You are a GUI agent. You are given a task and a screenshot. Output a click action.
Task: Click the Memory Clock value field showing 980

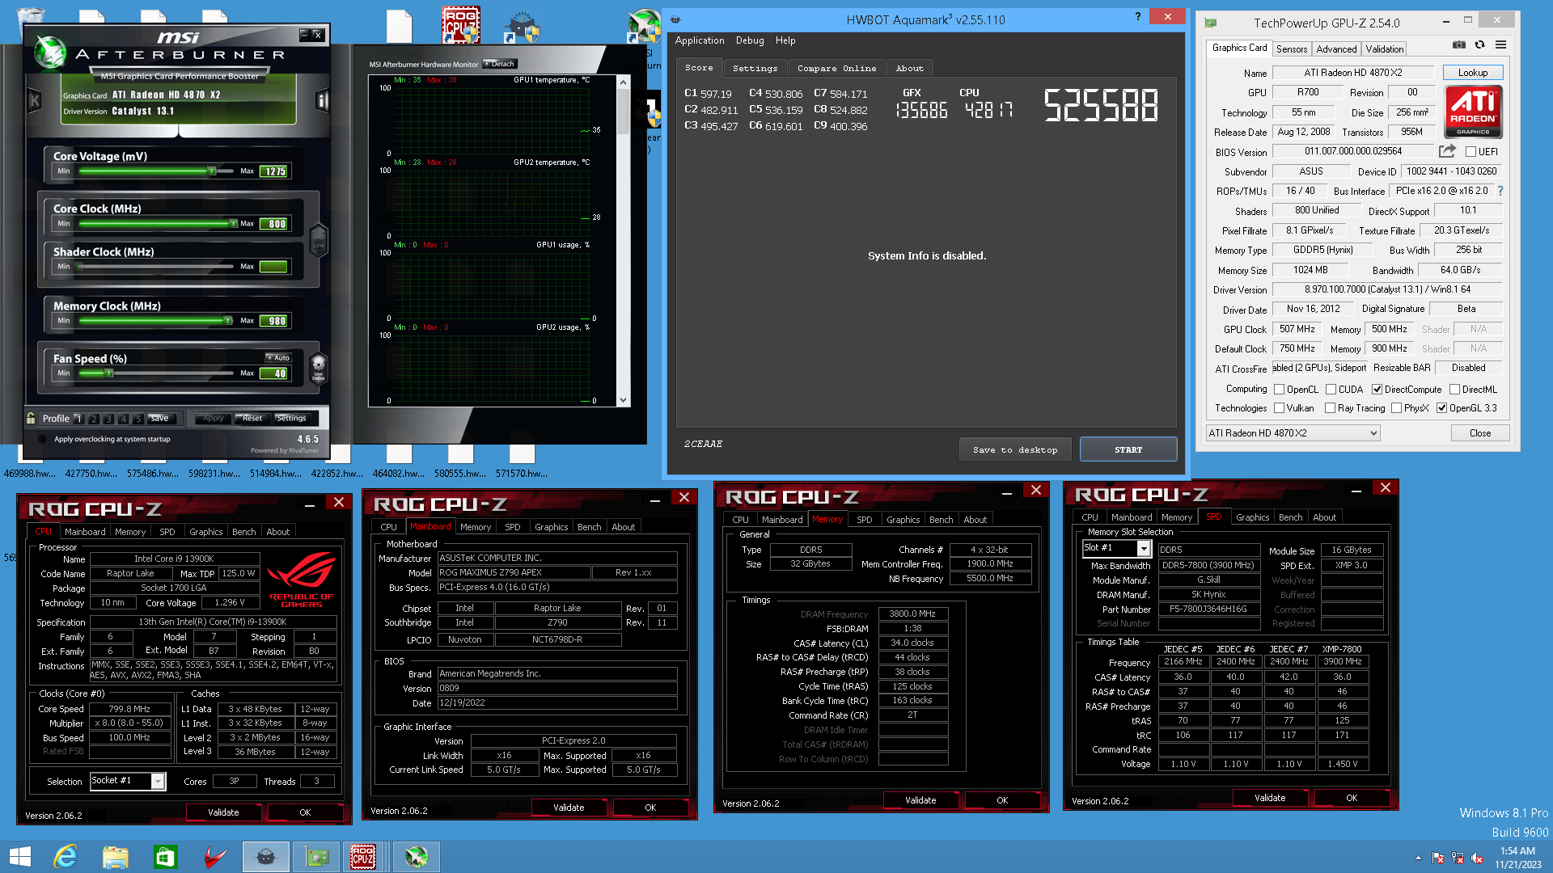274,321
